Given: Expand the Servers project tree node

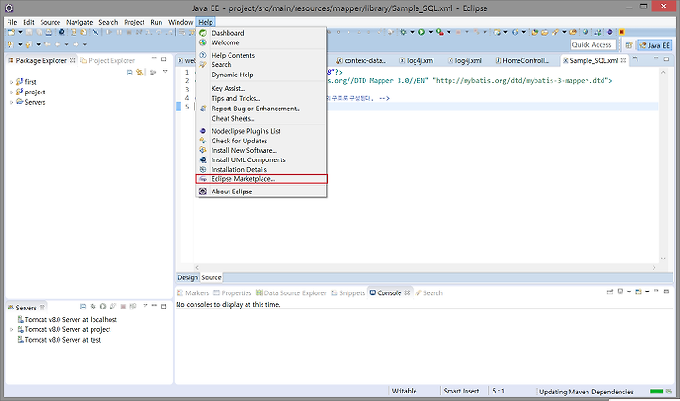Looking at the screenshot, I should click(11, 102).
